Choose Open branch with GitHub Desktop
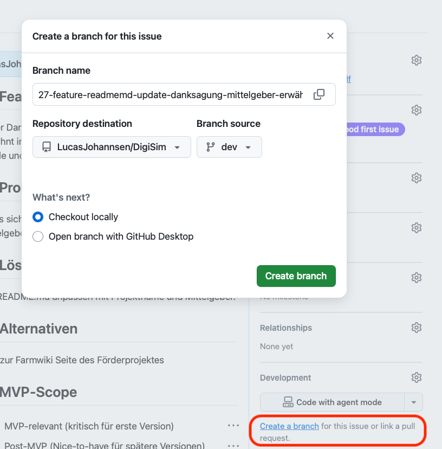The height and width of the screenshot is (449, 442). [38, 236]
